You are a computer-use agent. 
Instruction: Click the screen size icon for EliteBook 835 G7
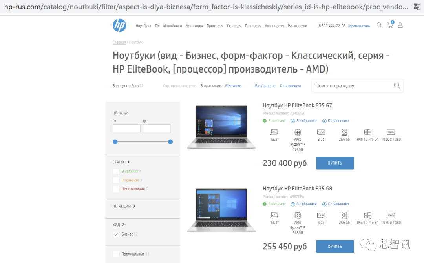[274, 132]
